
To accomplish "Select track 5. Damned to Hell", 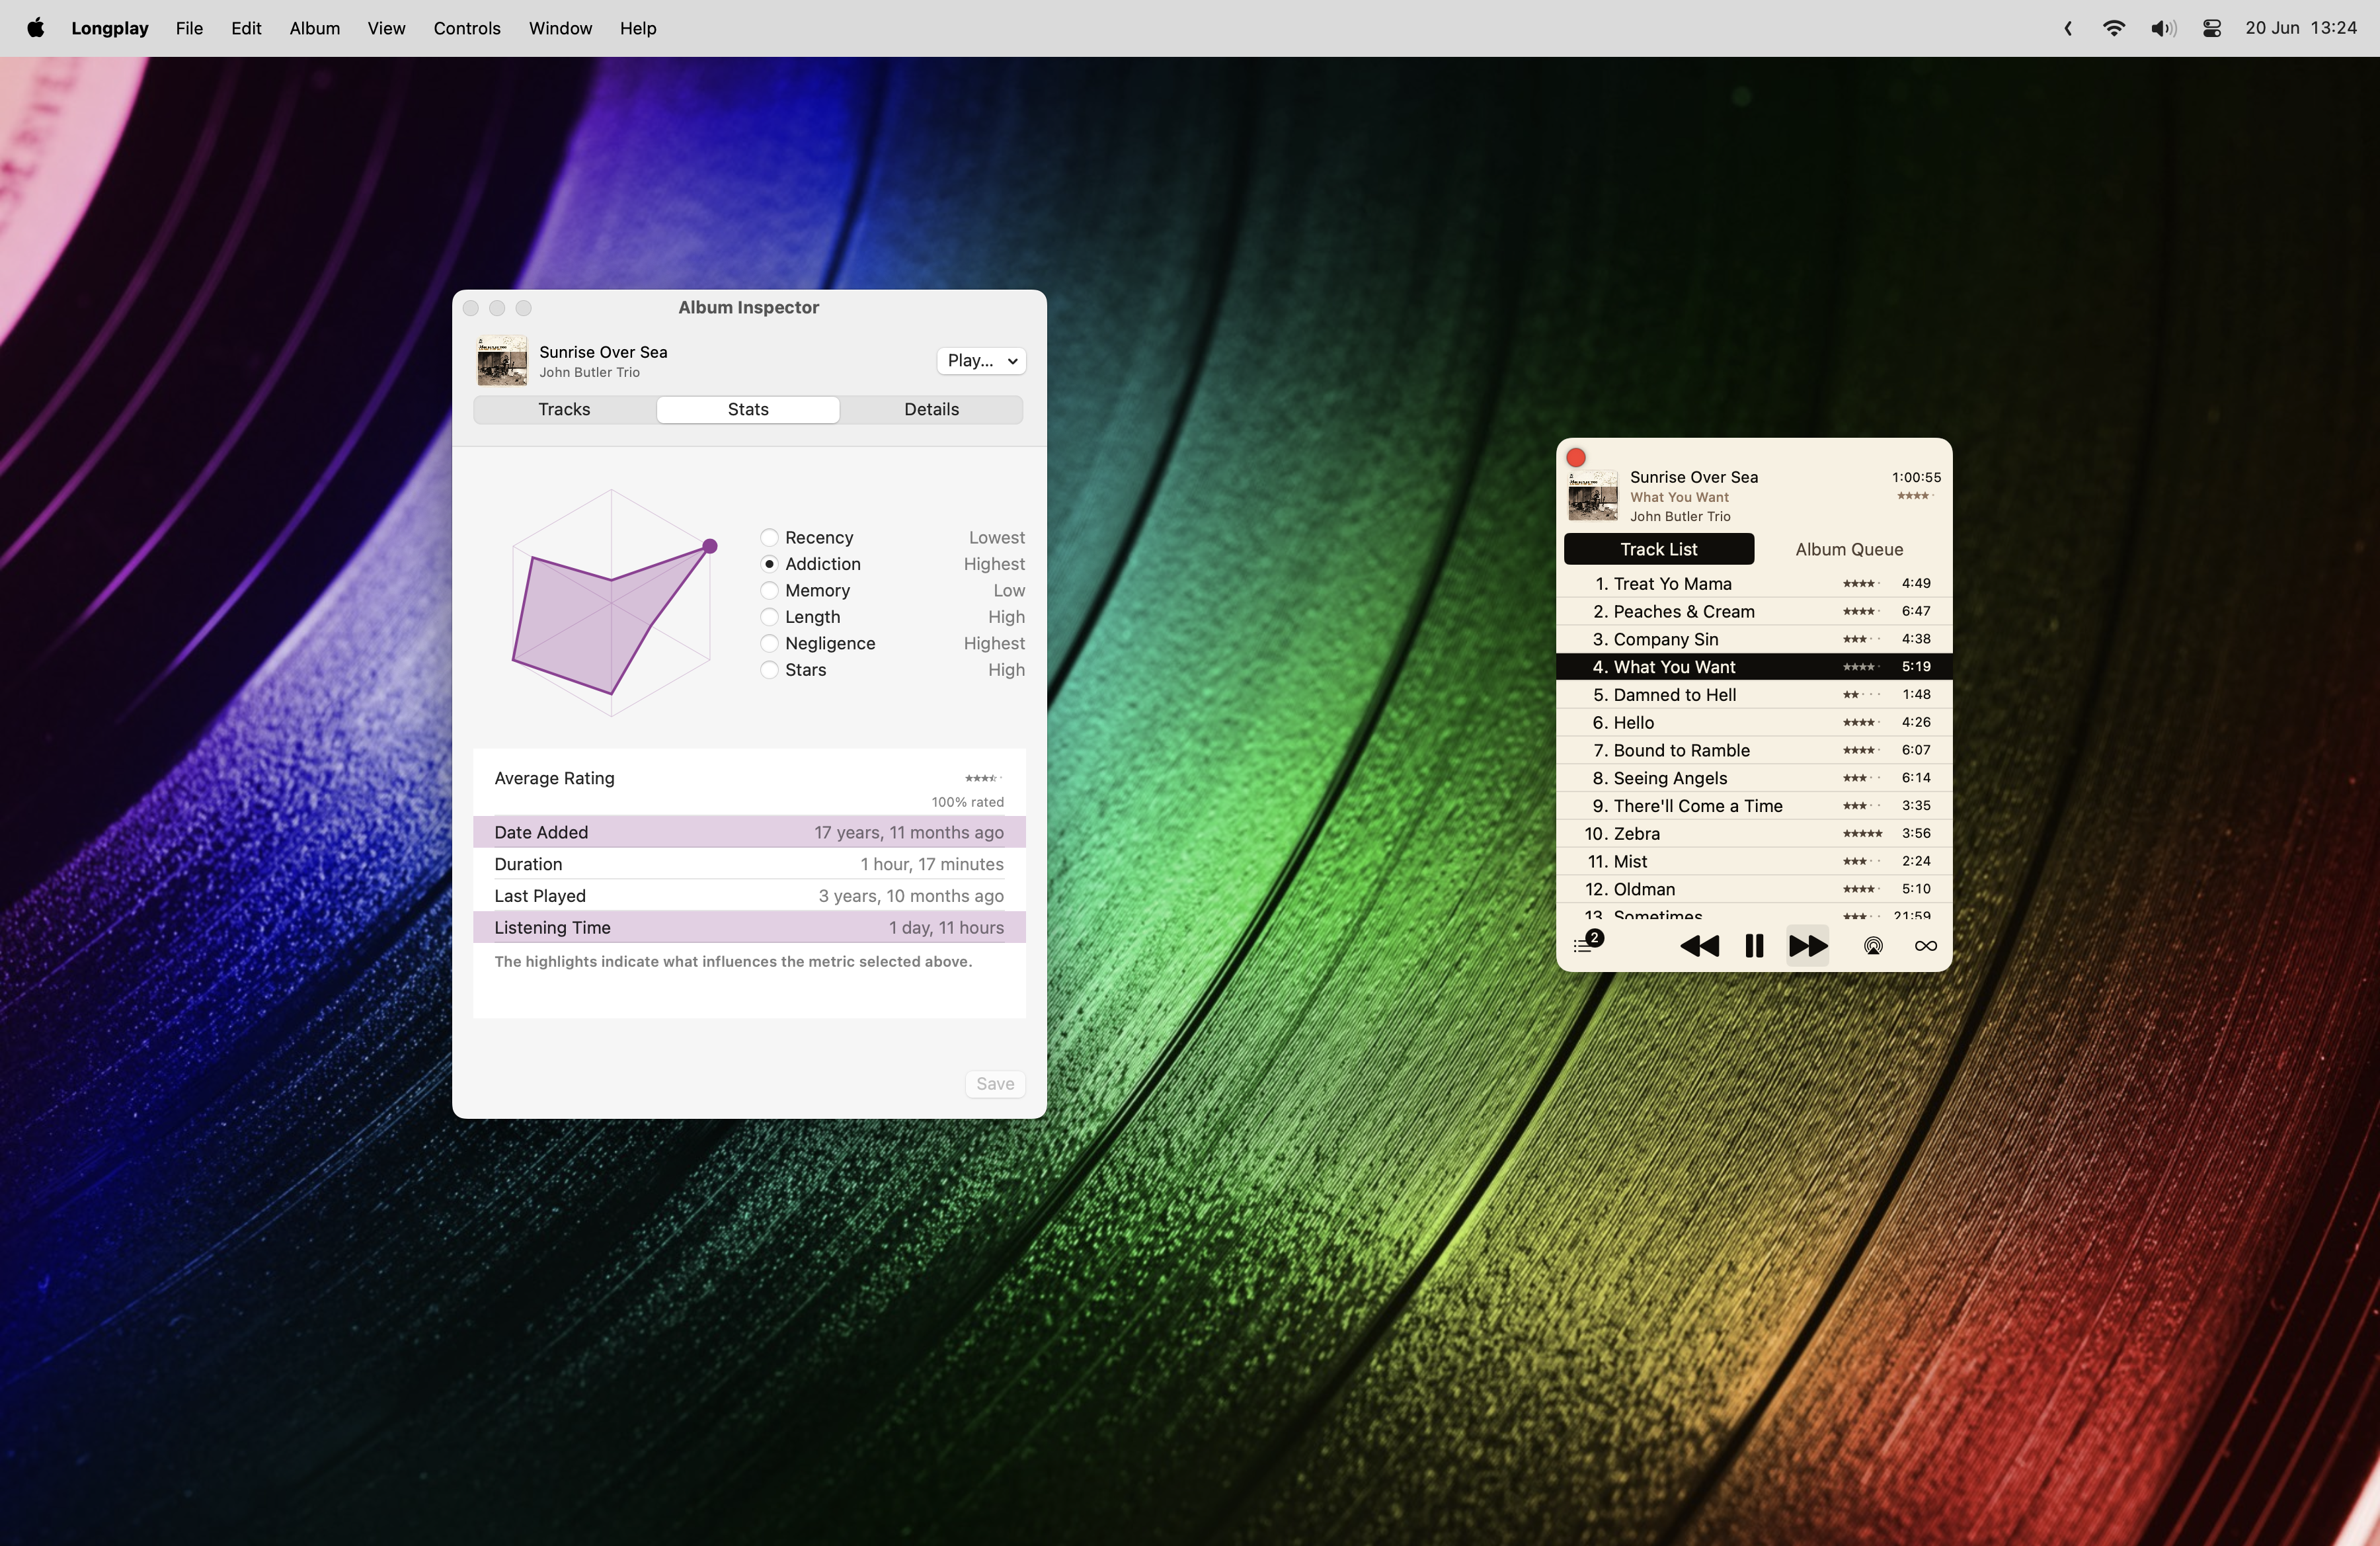I will point(1753,695).
